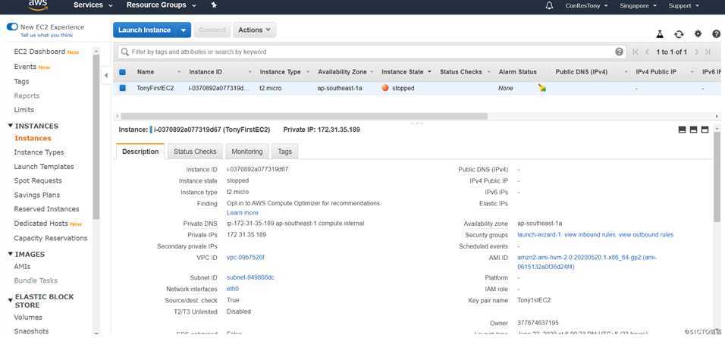The width and height of the screenshot is (725, 338).
Task: Go to the last results page
Action: tap(708, 52)
